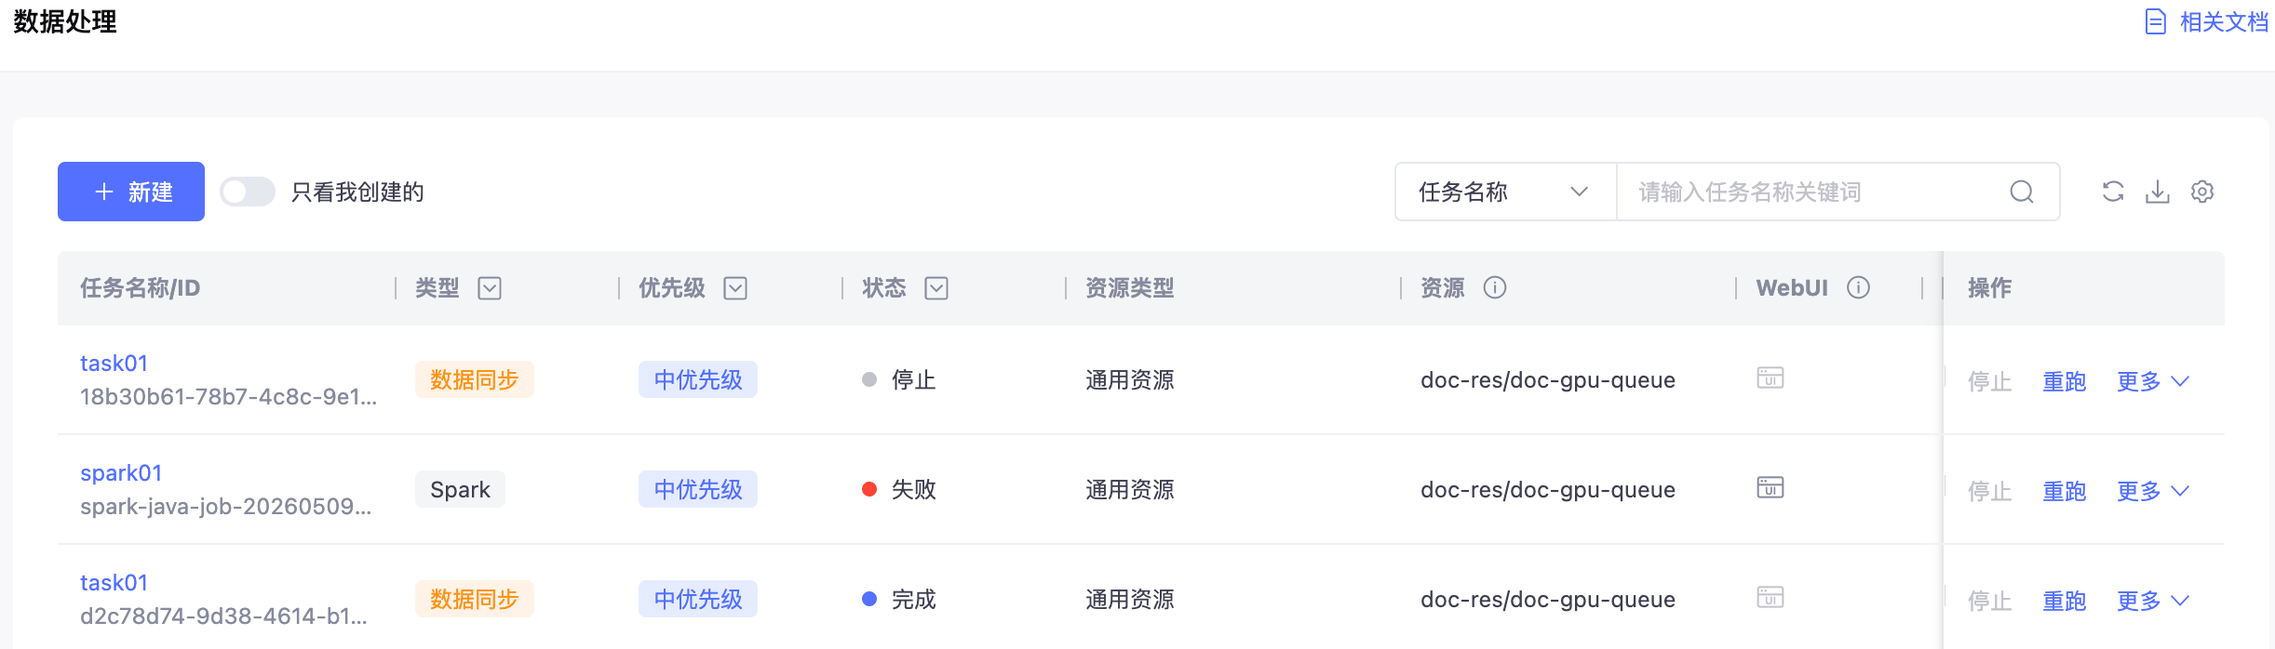Open the 优先级 column filter
Screen dimensions: 2275x649
[735, 288]
